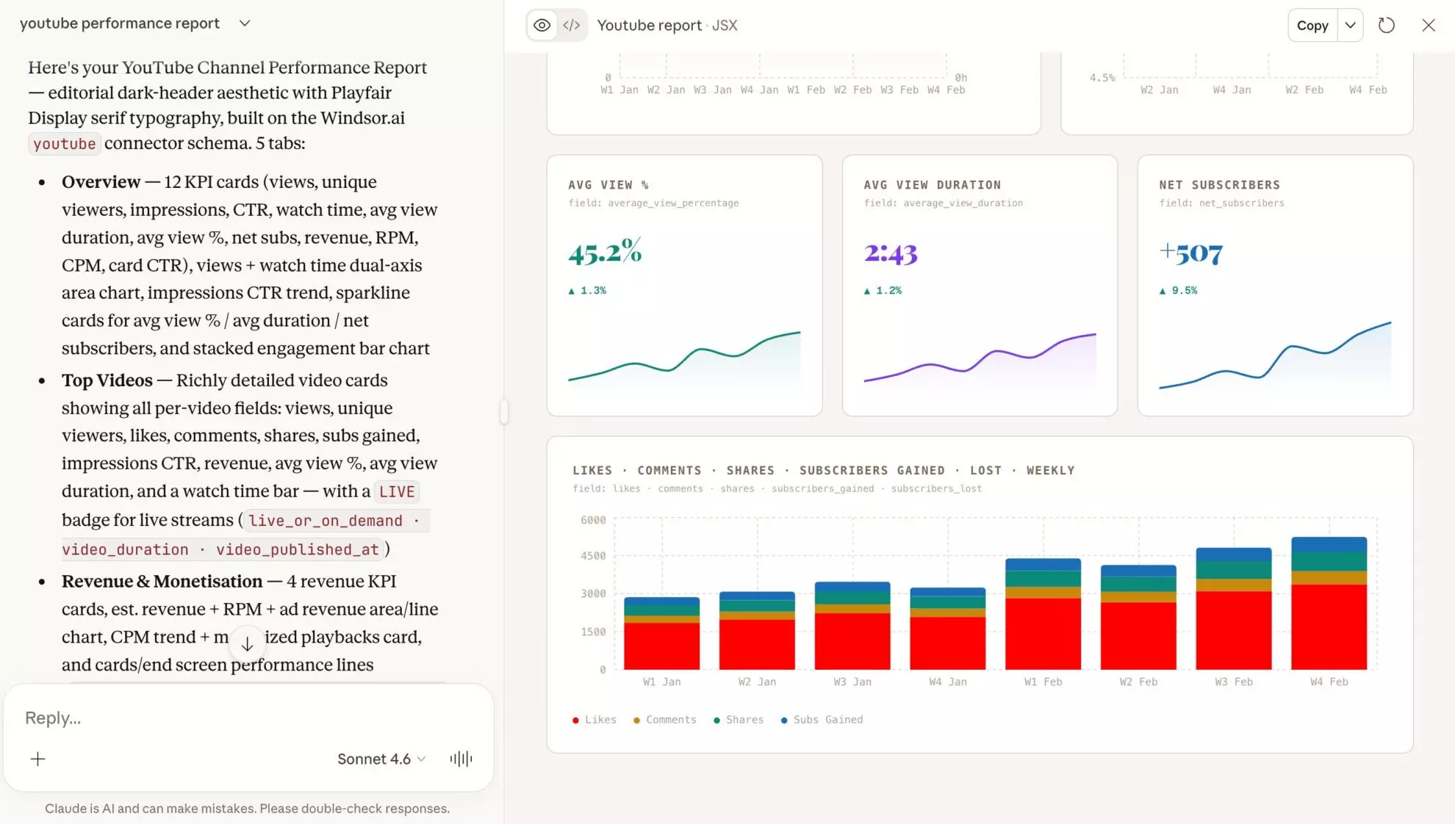The width and height of the screenshot is (1455, 824).
Task: Expand the Copy options chevron
Action: (1351, 25)
